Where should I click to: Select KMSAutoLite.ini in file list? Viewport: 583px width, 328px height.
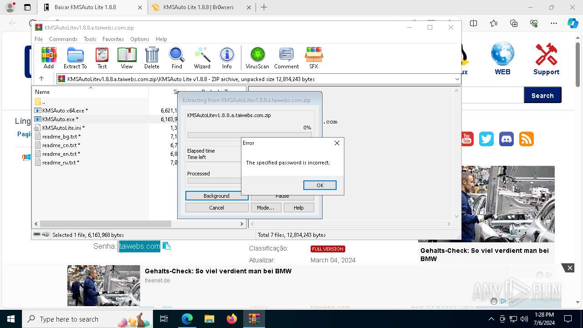(60, 128)
